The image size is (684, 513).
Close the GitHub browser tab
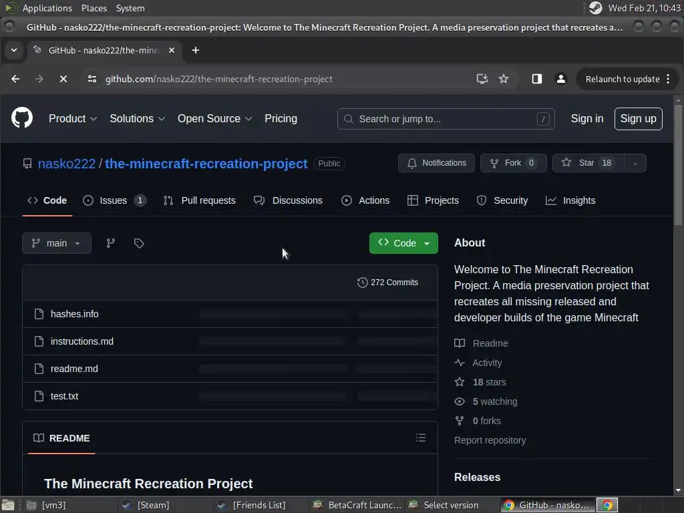coord(172,50)
